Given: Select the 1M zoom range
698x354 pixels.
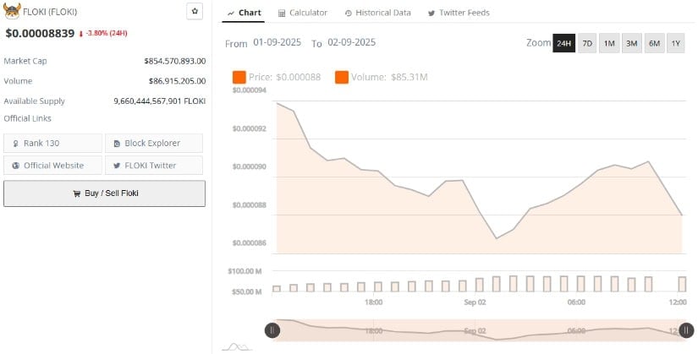Looking at the screenshot, I should [609, 43].
